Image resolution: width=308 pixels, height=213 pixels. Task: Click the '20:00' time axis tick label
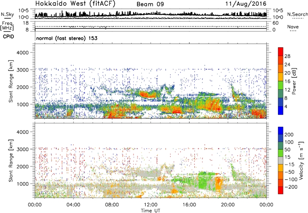tap(228, 205)
